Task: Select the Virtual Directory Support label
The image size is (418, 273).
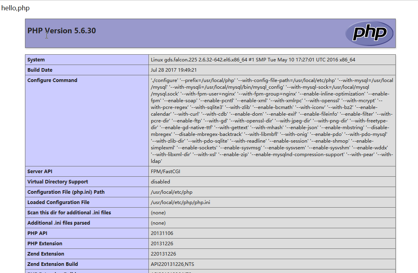Action: 58,182
